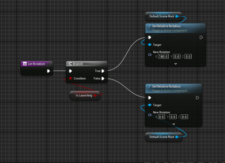This screenshot has width=225, height=163.
Task: Select the Default Scene Root node below the False-branch node
Action: tap(161, 137)
